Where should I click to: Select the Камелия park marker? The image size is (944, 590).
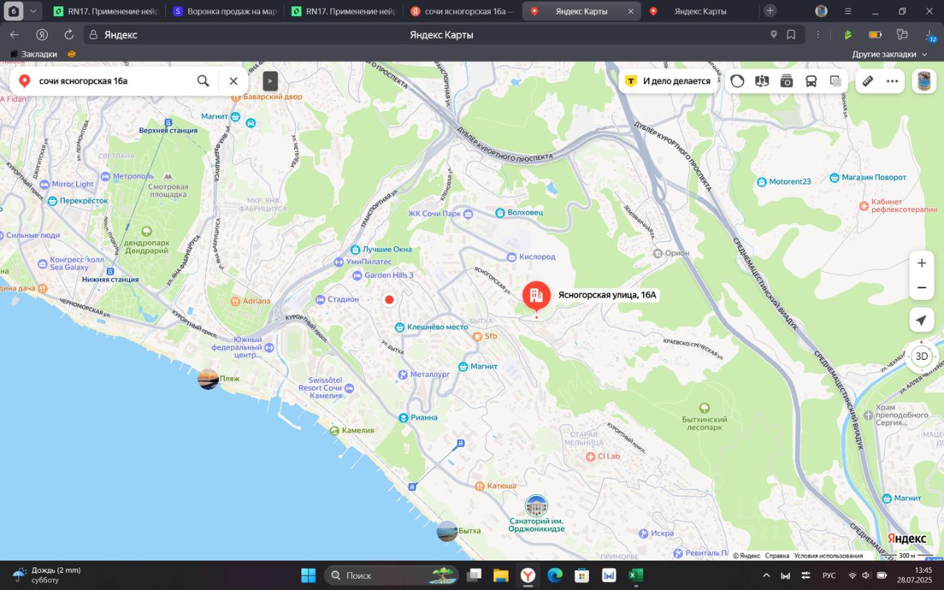click(335, 430)
